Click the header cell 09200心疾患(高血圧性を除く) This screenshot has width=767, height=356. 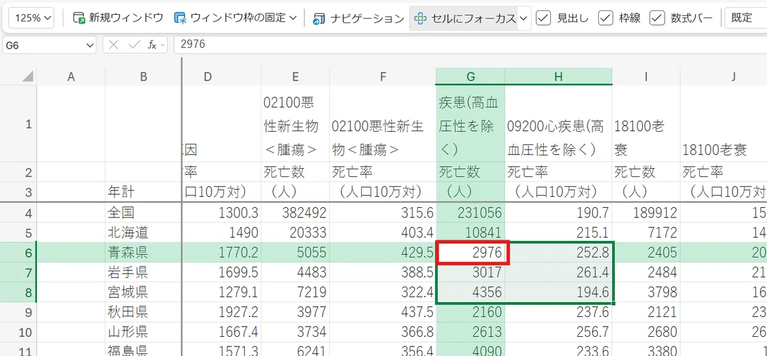point(558,124)
